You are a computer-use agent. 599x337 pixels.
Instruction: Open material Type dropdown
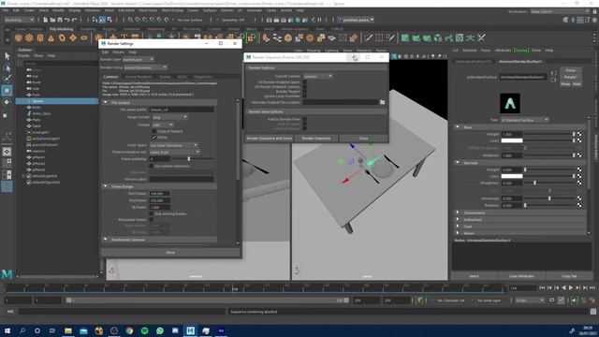coord(524,120)
